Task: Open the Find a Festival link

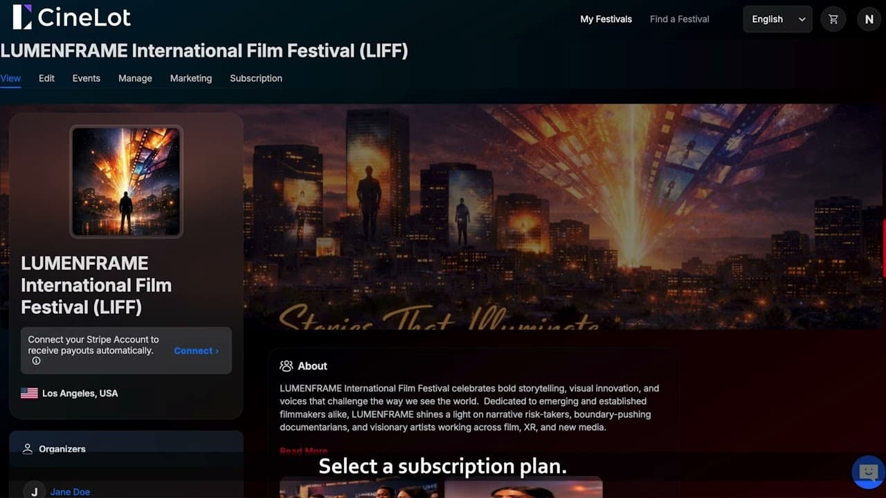Action: (680, 19)
